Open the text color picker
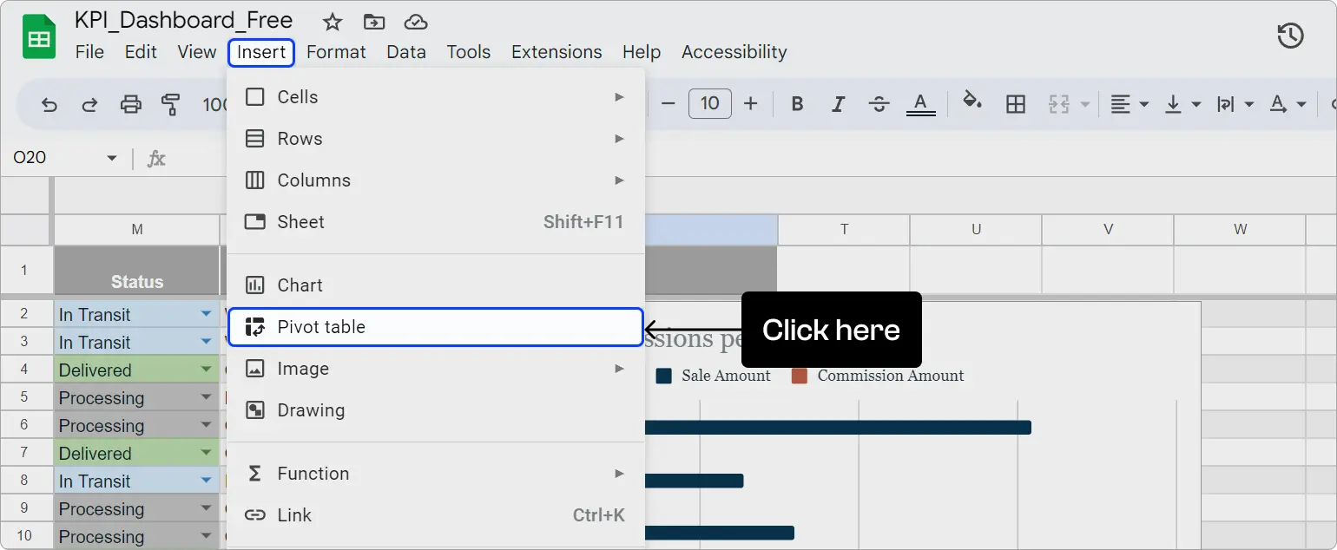The width and height of the screenshot is (1337, 550). 921,104
